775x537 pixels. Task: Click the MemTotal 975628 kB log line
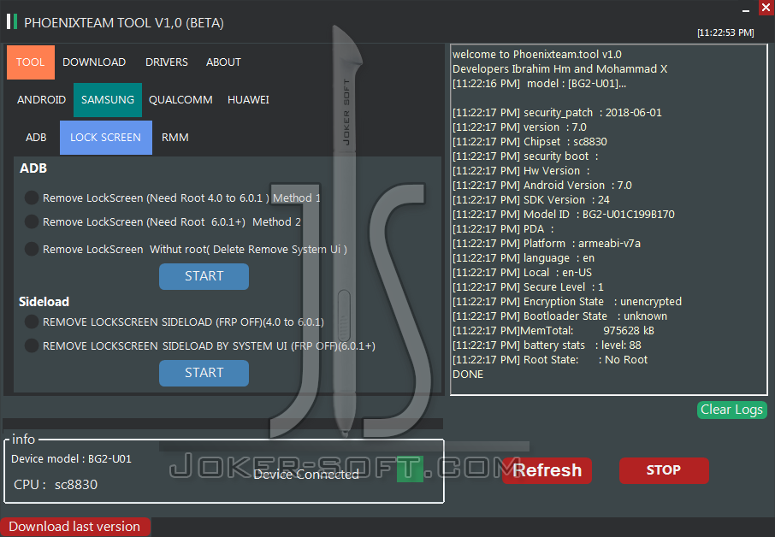pos(553,331)
